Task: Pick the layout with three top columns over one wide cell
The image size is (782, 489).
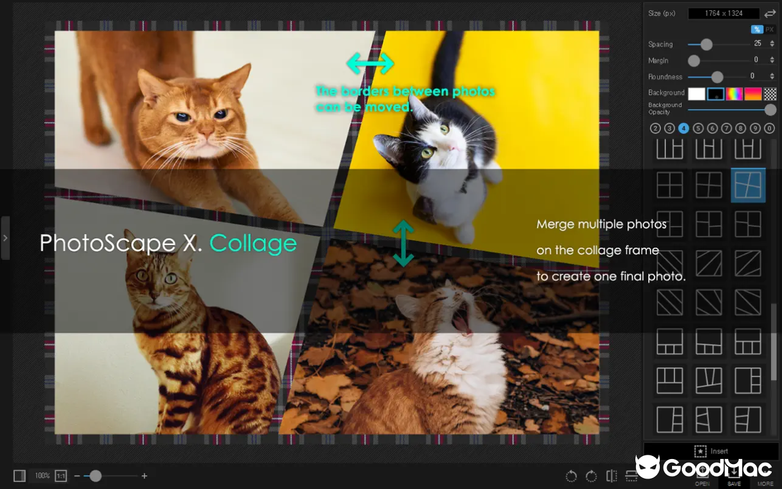Action: tap(670, 380)
